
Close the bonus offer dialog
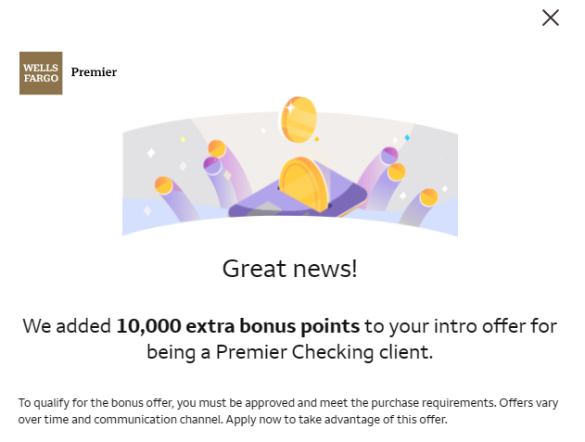(551, 18)
